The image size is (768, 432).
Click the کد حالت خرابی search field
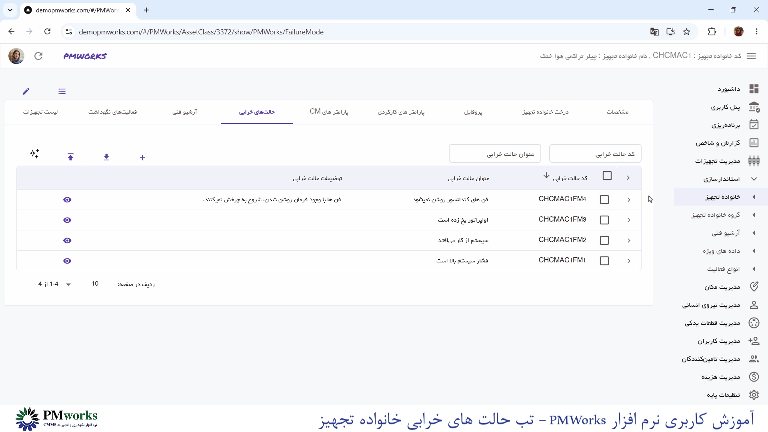(x=595, y=154)
